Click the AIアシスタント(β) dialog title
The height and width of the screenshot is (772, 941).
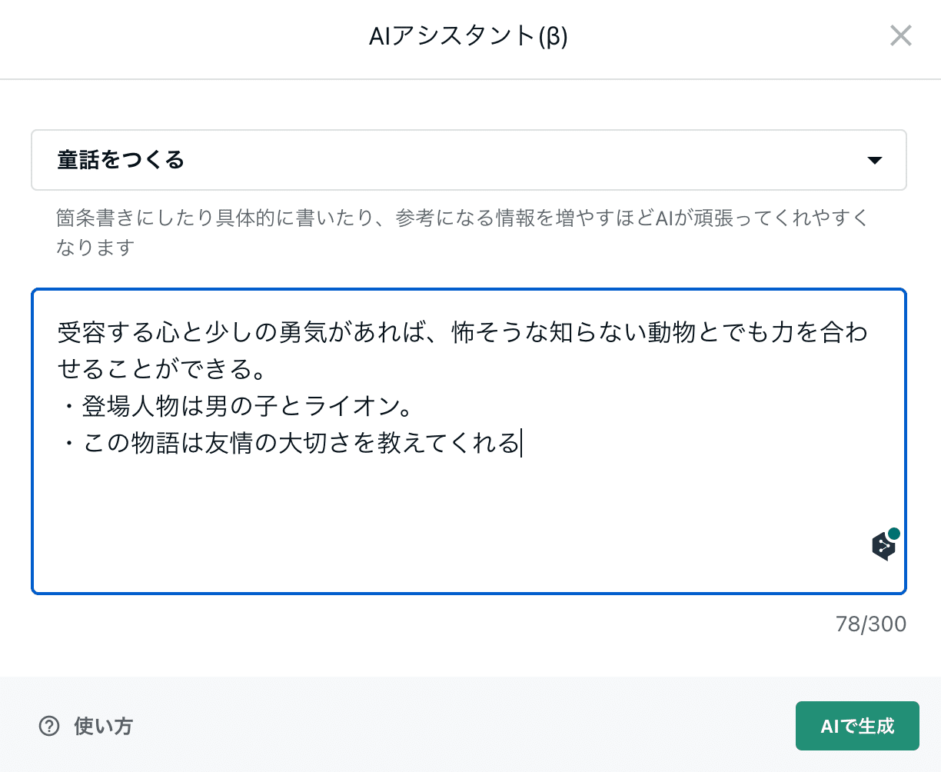[468, 36]
